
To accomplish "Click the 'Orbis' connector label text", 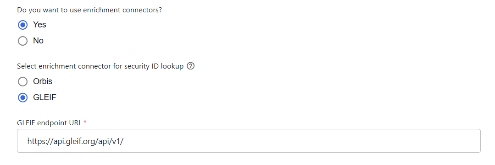I will (43, 82).
